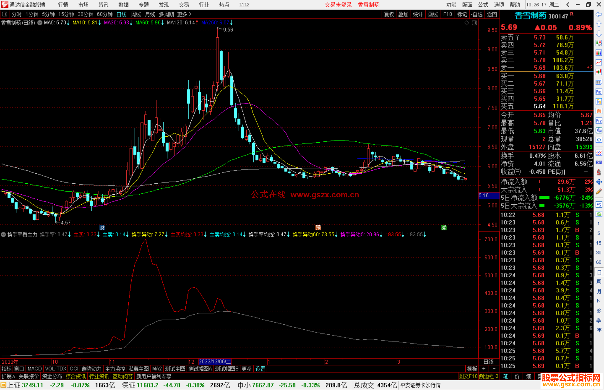The width and height of the screenshot is (604, 390).
Task: Click the green 5日净流入额 bar
Action: (x=544, y=198)
